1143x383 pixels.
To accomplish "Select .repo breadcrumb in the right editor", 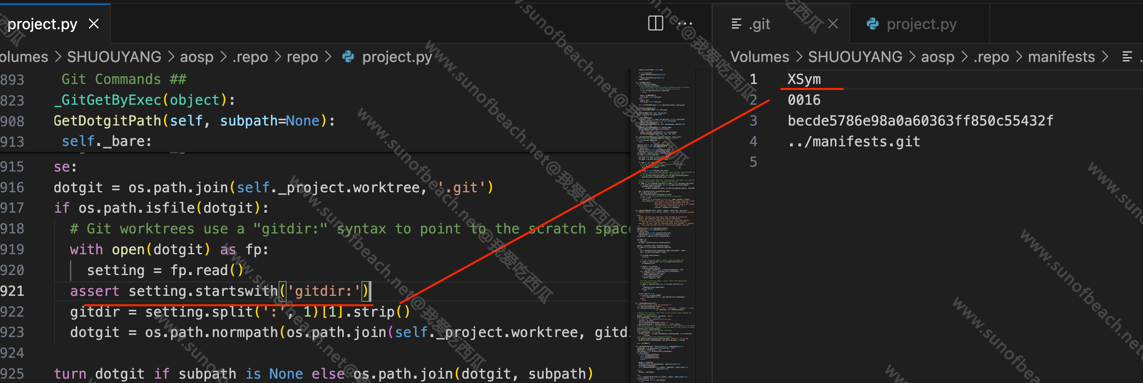I will point(991,57).
